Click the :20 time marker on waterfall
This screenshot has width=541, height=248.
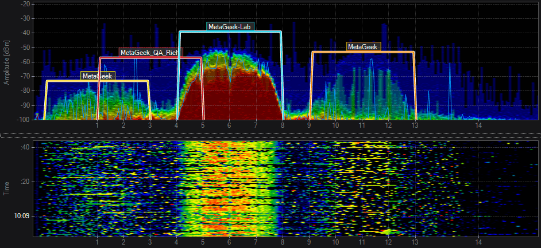25,182
